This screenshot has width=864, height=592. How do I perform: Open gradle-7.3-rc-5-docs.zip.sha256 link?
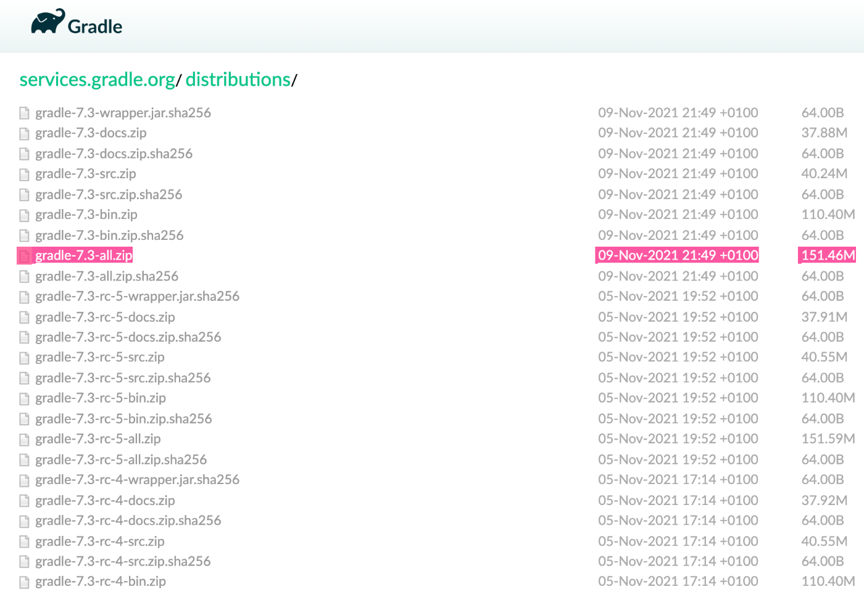coord(128,337)
